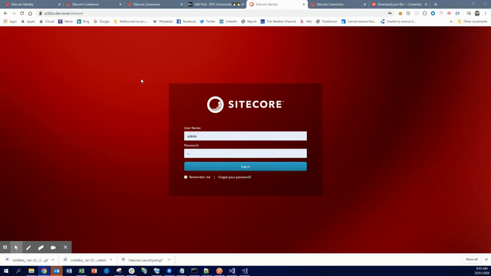
Task: Open the Google bookmark
Action: point(102,22)
